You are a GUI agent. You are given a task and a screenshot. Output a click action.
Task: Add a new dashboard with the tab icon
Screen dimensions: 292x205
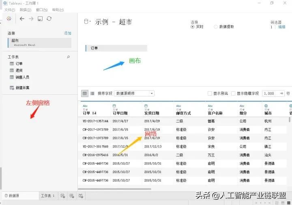coord(72,196)
